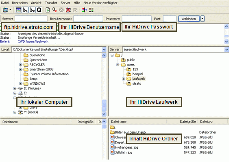Open the quick-connect history dropdown beside Verbinden
Viewport: 233px width, 162px height.
click(203, 19)
